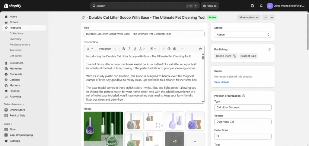The image size is (309, 146).
Task: Open the +3 more media tile
Action: 175,139
